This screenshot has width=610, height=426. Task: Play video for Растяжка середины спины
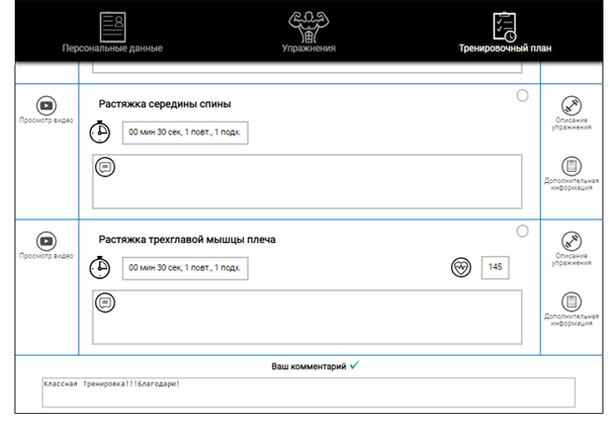(x=46, y=110)
